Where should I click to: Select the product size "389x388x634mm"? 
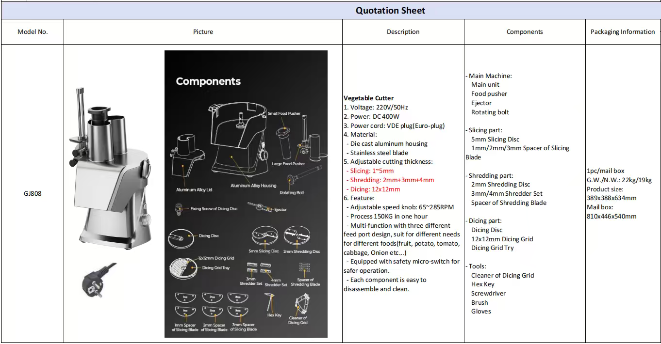click(x=611, y=198)
